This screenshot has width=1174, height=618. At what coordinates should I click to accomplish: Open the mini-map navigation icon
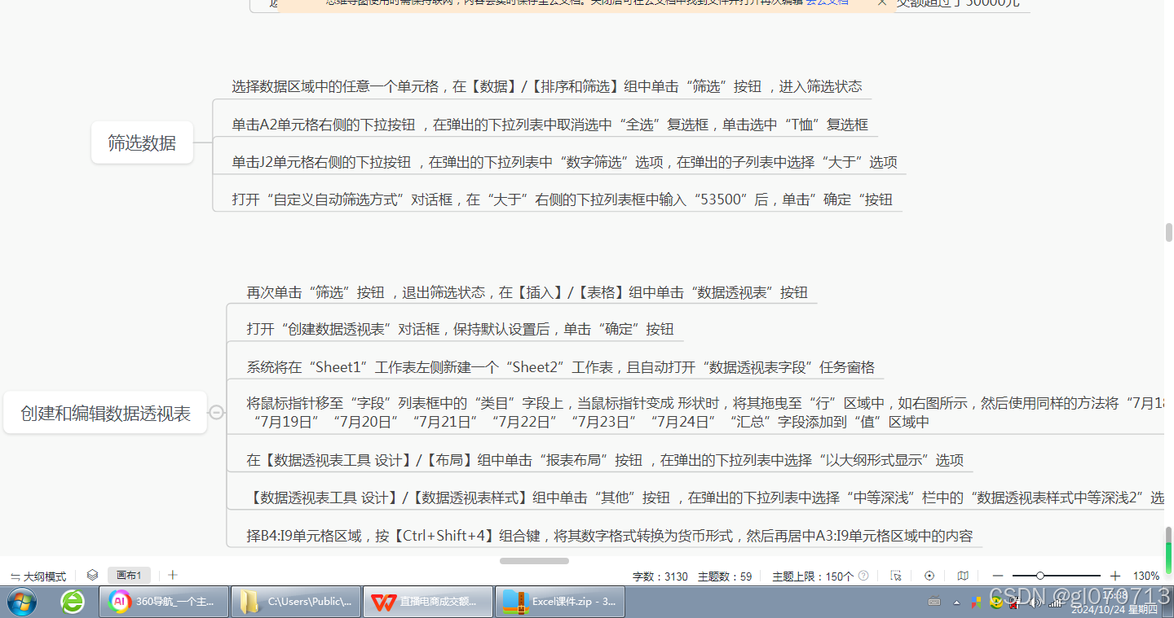pyautogui.click(x=963, y=576)
